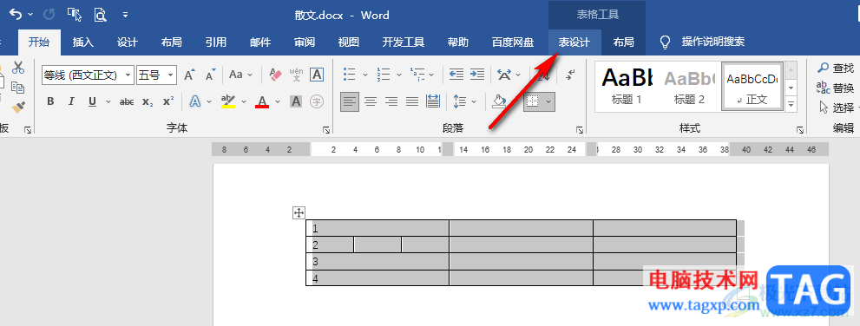Expand the styles gallery More button
860x326 pixels.
[791, 103]
